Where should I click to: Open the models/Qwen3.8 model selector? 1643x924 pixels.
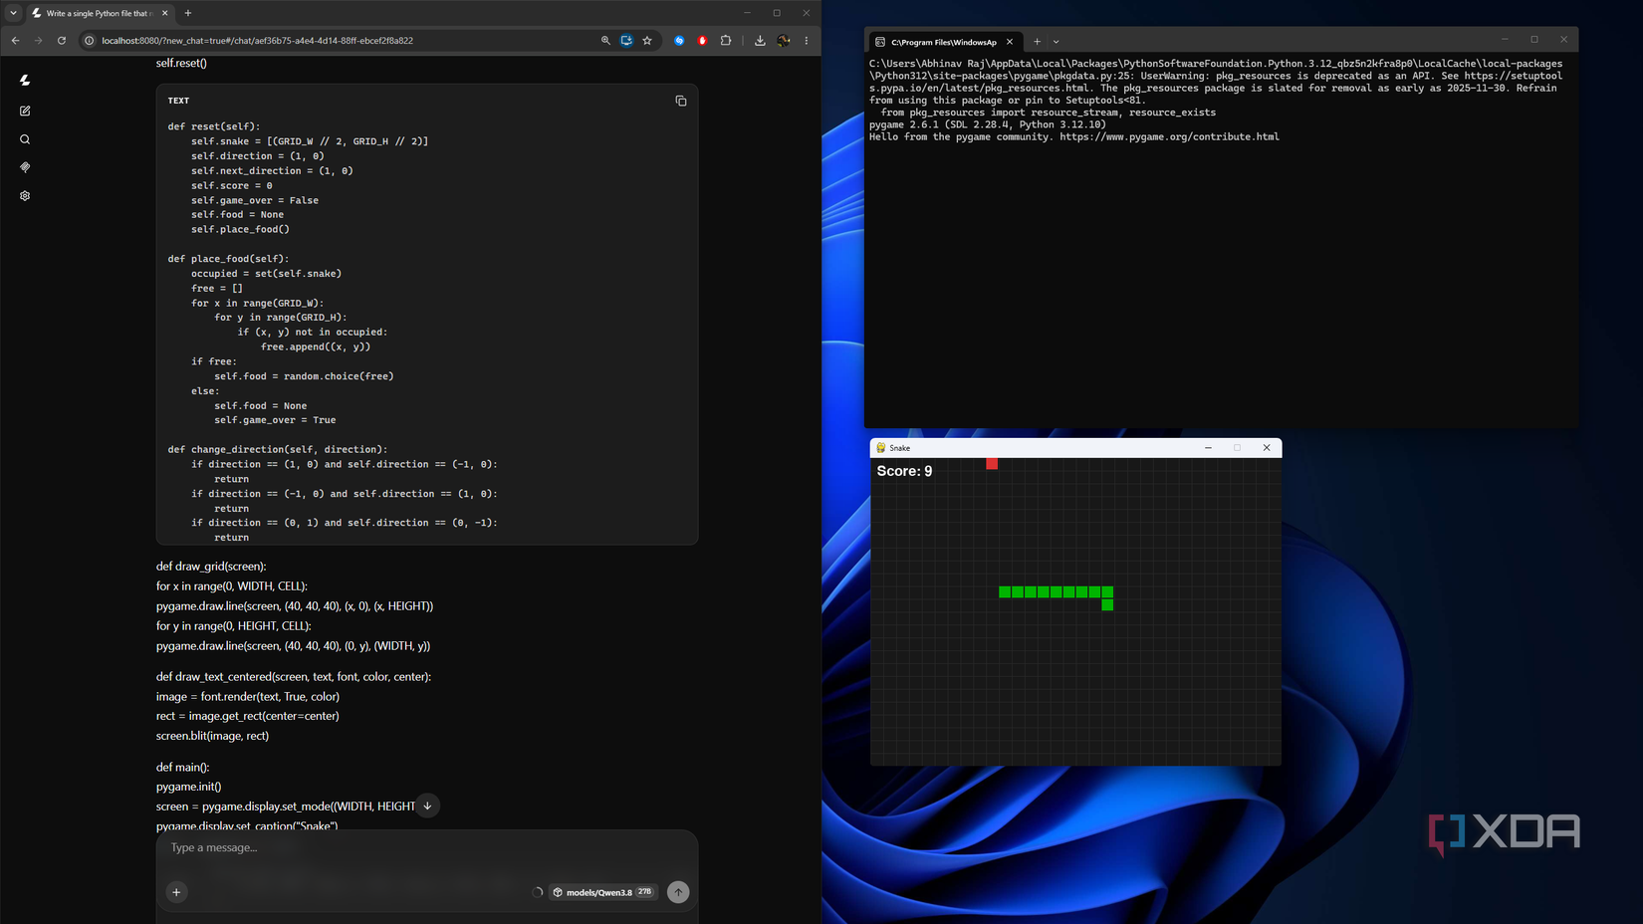pos(602,892)
